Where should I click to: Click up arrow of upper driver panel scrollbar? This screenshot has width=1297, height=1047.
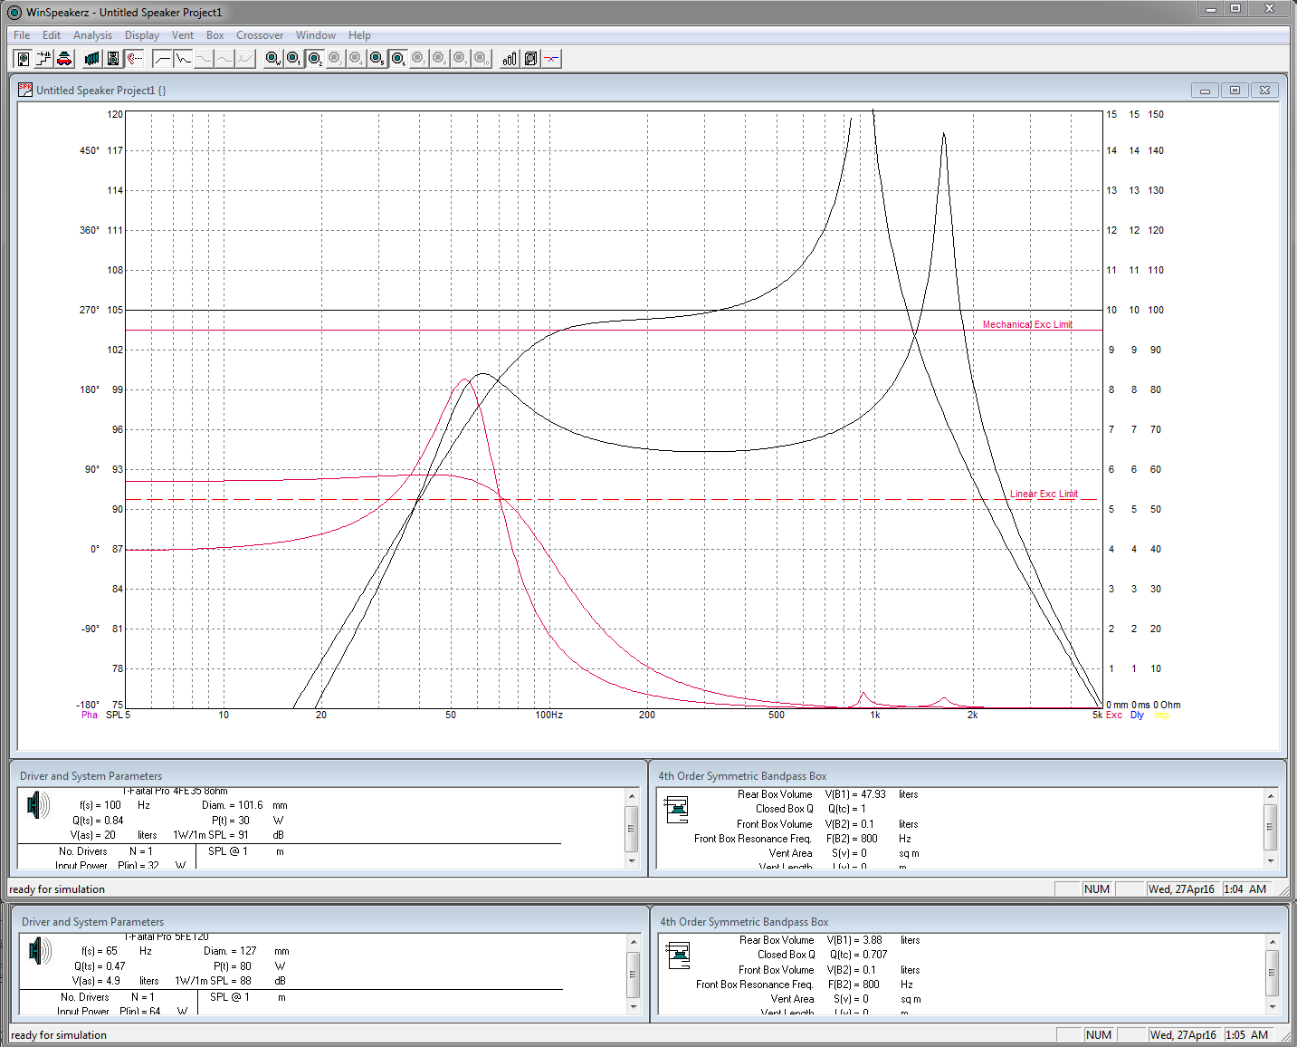coord(632,796)
